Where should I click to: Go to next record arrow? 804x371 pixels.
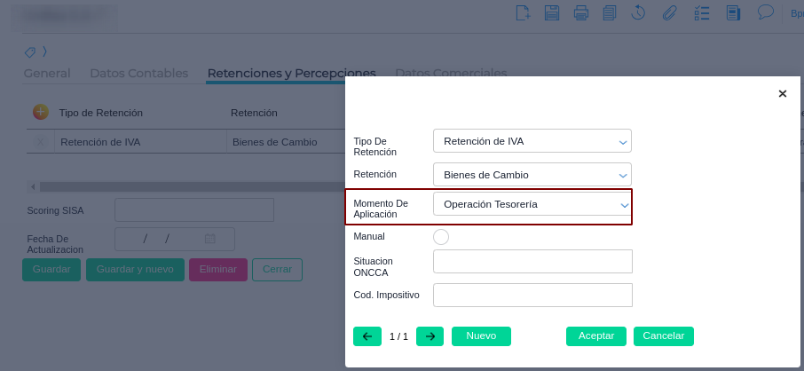[x=430, y=336]
